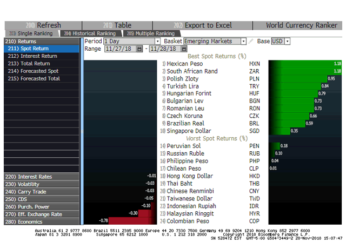This screenshot has height=249, width=346.
Task: Collapse the left panel using divider arrow
Action: pyautogui.click(x=82, y=131)
